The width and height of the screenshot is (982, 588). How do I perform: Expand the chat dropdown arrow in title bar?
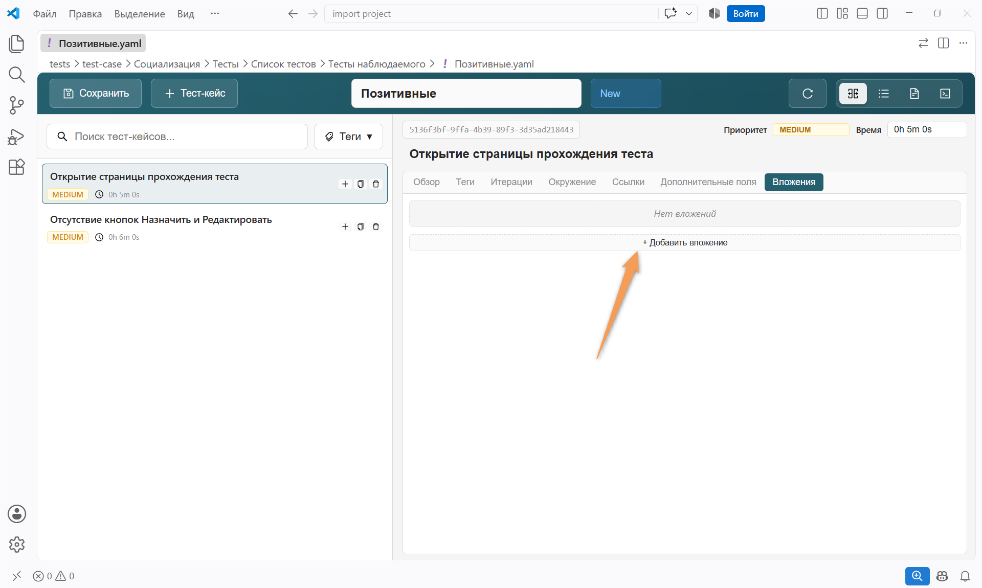click(x=689, y=14)
